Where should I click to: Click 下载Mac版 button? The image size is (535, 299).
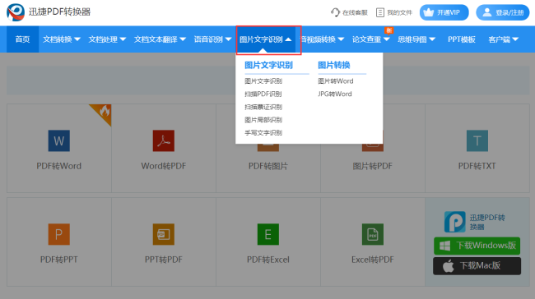coord(477,265)
